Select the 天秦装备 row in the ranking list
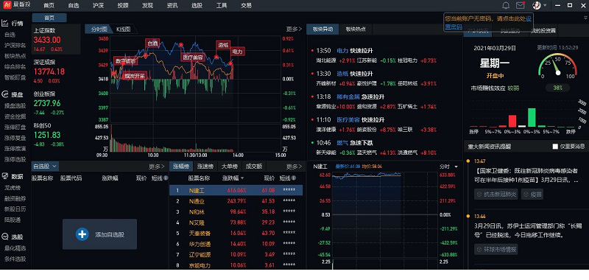The image size is (589, 280). [x=236, y=233]
